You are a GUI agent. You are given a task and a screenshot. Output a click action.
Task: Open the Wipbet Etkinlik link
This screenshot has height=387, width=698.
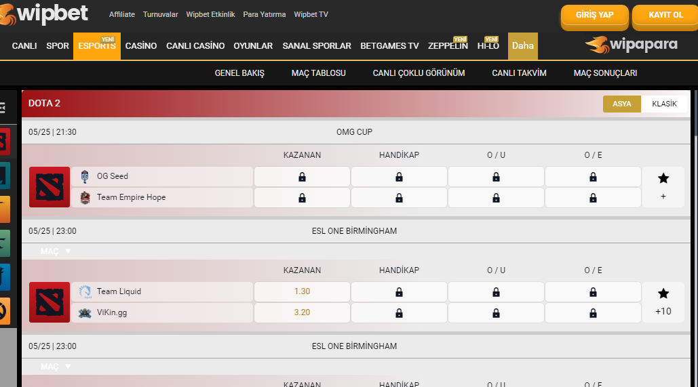coord(210,14)
